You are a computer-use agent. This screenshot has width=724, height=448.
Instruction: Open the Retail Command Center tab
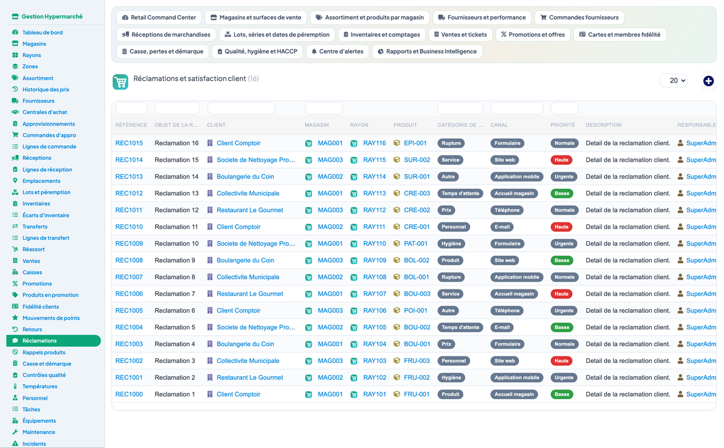tap(159, 17)
